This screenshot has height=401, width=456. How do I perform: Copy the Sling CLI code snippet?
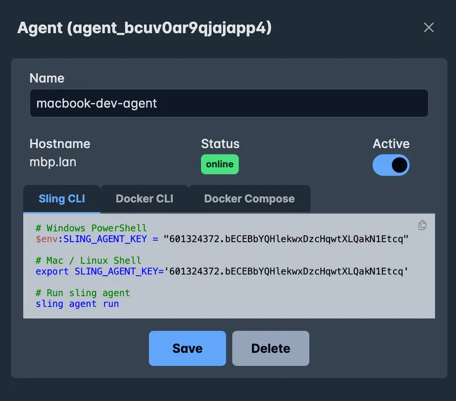(x=422, y=225)
